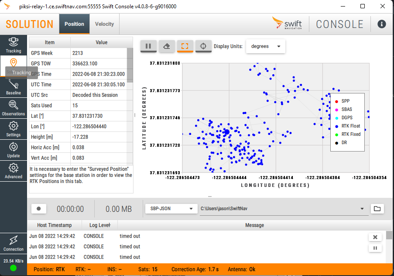This screenshot has height=276, width=394.
Task: Select the UTC Src 'Decoded this Session' cell
Action: point(99,95)
